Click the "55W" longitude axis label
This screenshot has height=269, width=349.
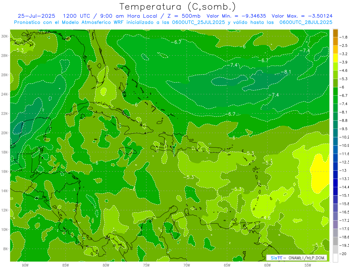(x=308, y=265)
